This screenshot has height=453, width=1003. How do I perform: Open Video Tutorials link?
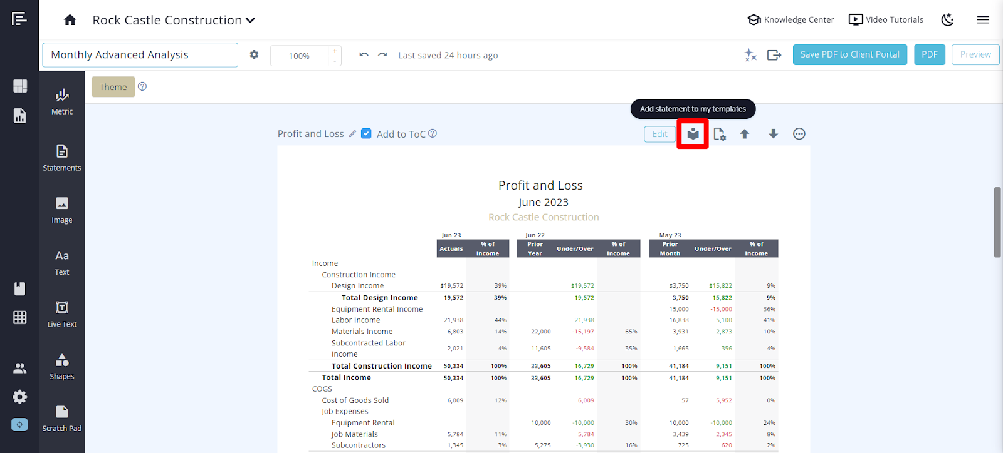click(886, 19)
